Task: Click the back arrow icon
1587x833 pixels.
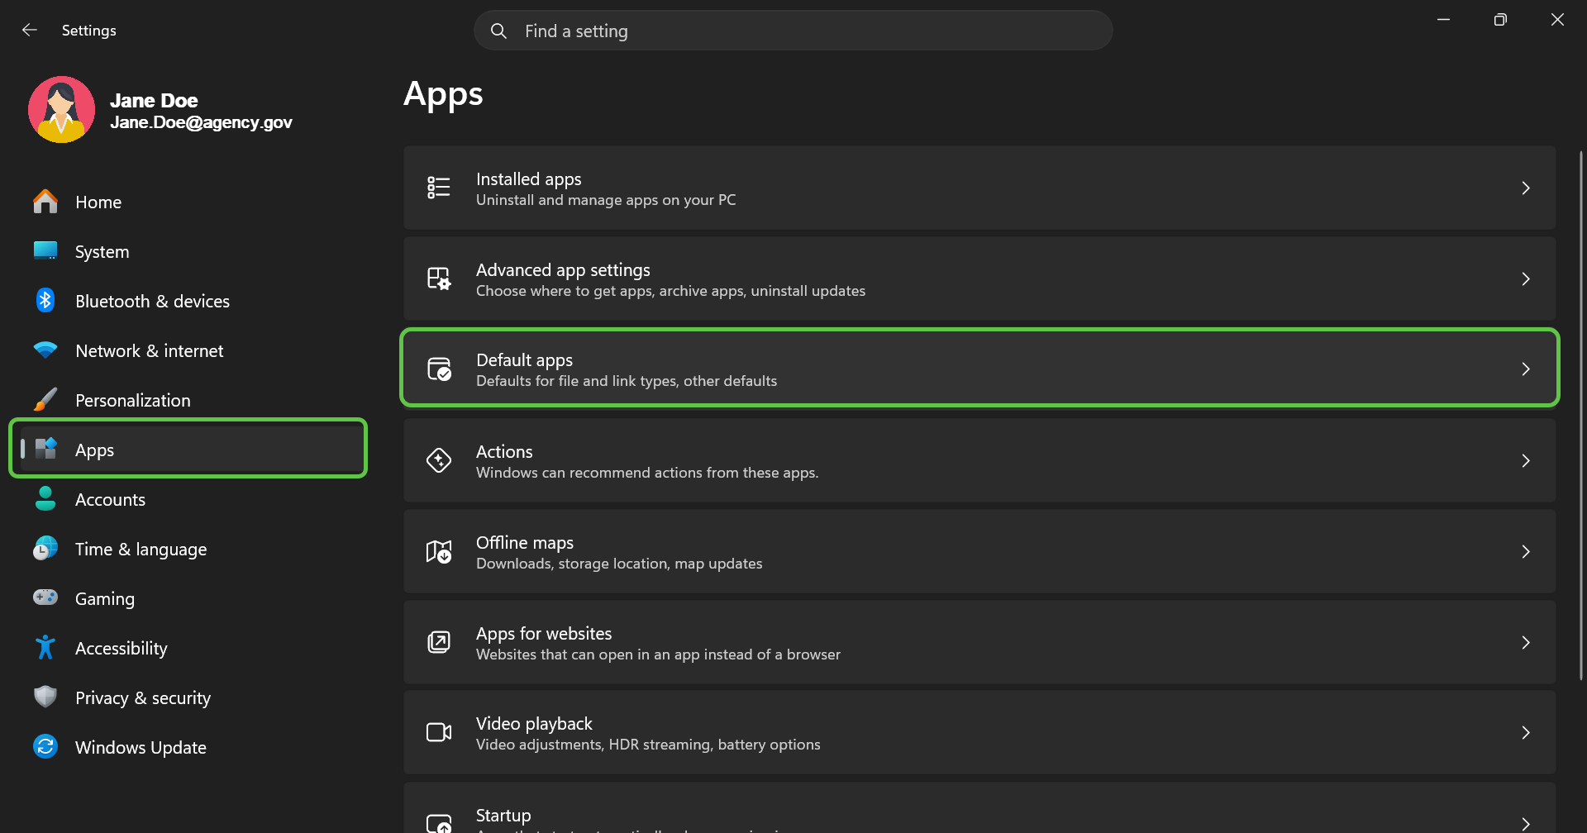Action: (x=30, y=30)
